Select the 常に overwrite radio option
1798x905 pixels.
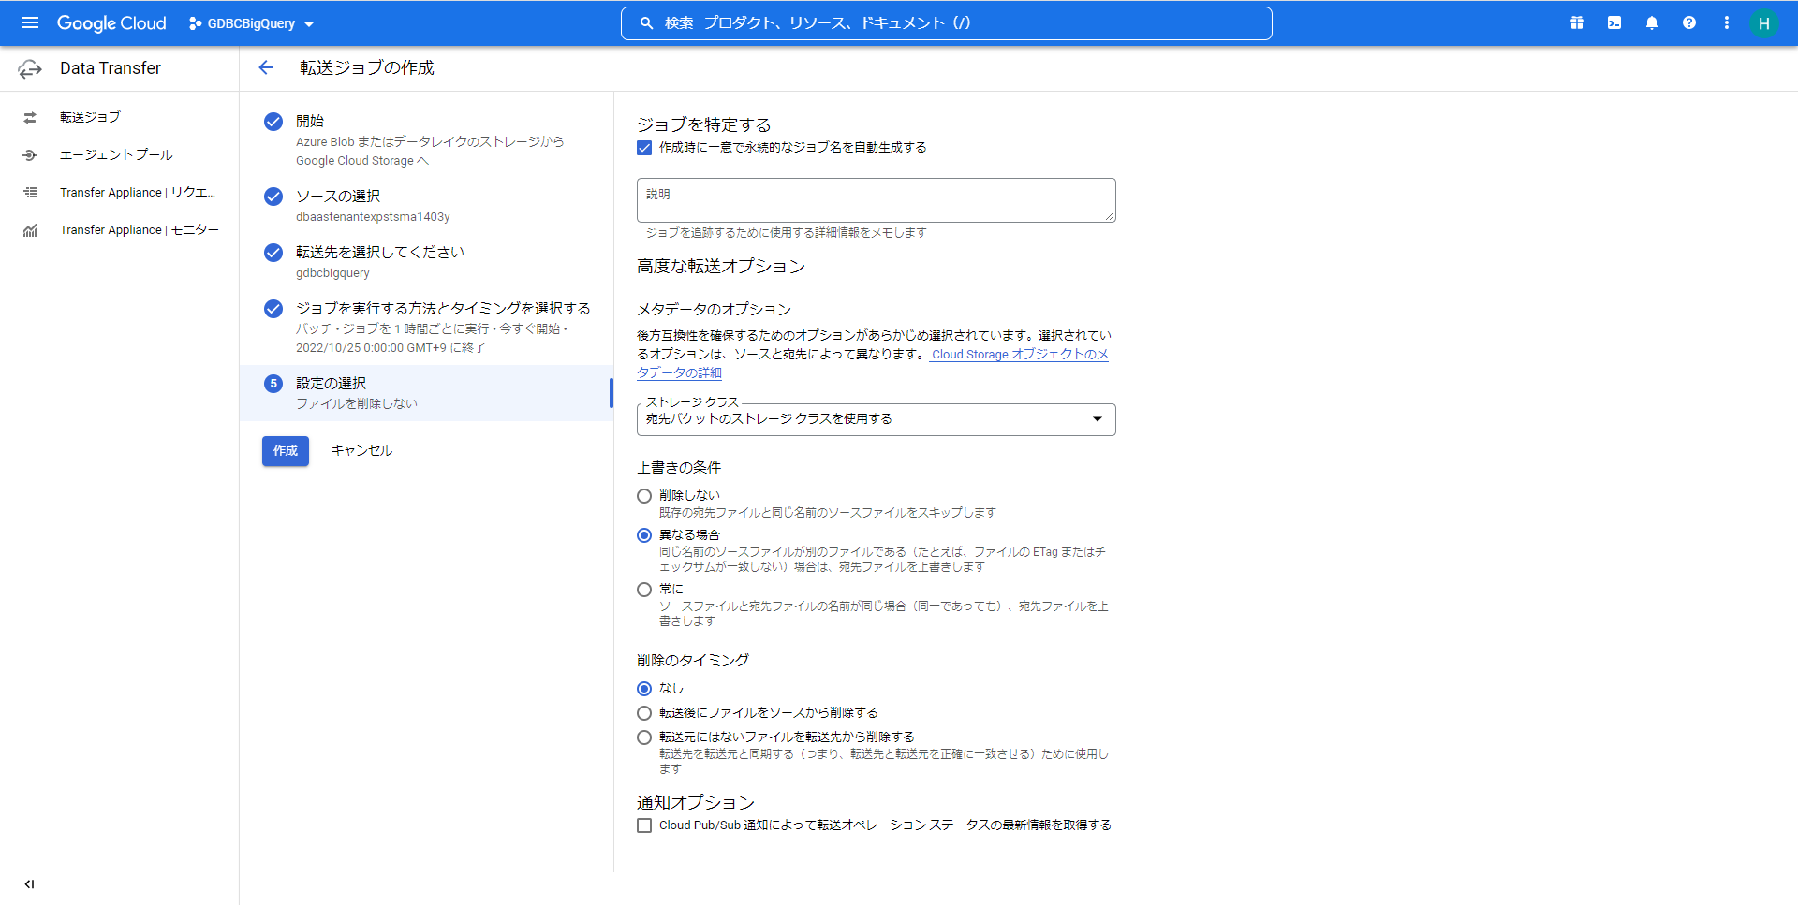[x=644, y=590]
